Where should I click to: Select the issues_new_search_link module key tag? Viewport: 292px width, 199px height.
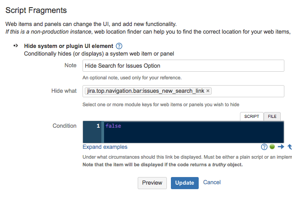click(145, 91)
